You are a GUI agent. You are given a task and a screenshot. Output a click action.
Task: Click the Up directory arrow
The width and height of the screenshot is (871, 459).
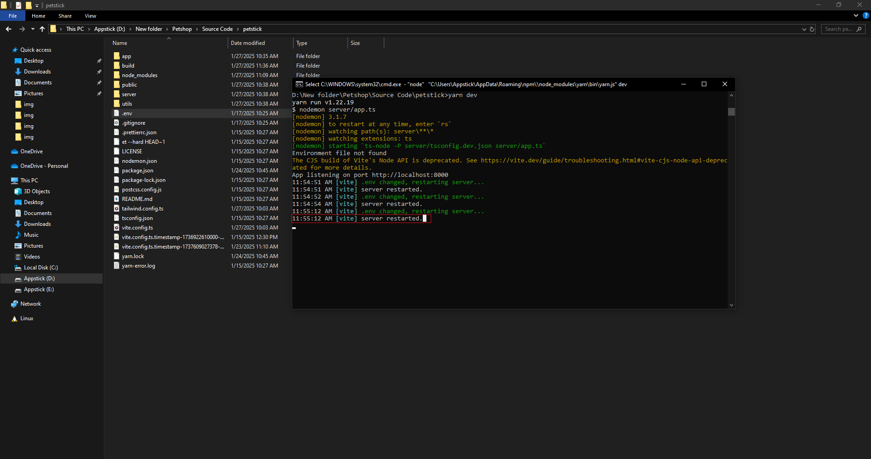click(42, 29)
